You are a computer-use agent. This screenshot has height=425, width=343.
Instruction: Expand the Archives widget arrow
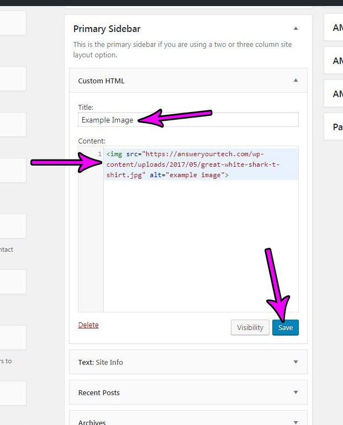[x=295, y=422]
